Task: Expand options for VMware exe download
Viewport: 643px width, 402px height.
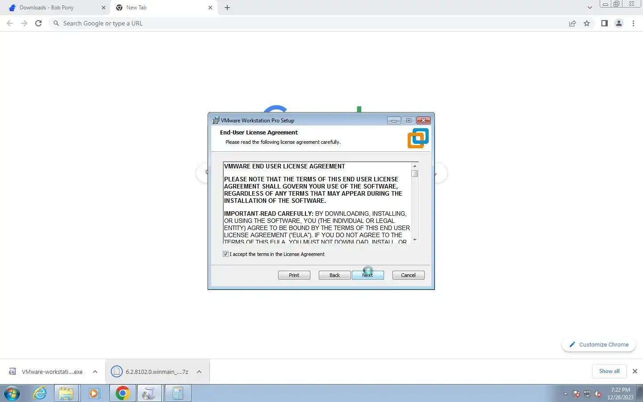Action: (95, 372)
